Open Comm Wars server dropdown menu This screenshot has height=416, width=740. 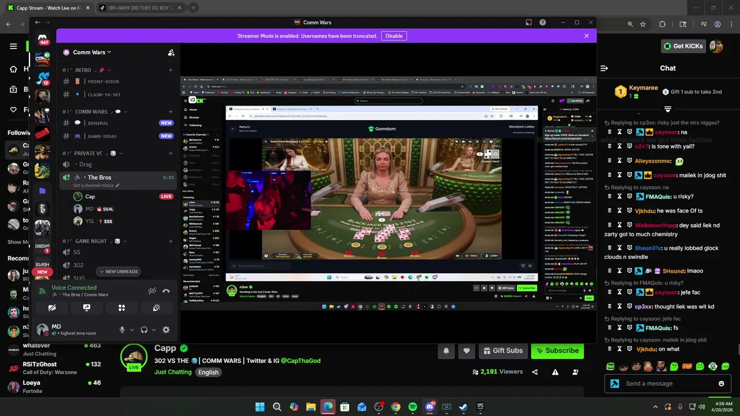click(x=92, y=52)
